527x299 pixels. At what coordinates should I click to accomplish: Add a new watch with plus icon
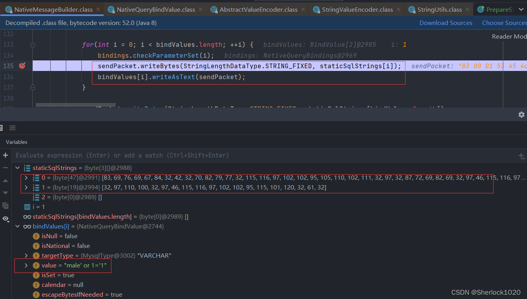[5, 155]
